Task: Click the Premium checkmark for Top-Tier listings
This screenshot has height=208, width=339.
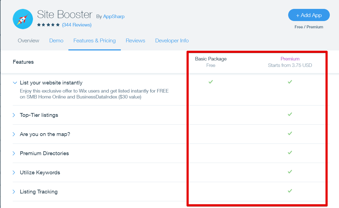Action: pos(290,114)
